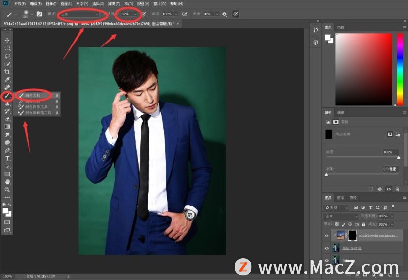Open the Edit Toolbar three-dots button
408x280 pixels.
pos(7,197)
